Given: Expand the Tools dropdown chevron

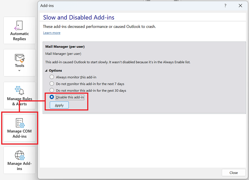Looking at the screenshot, I should point(20,70).
